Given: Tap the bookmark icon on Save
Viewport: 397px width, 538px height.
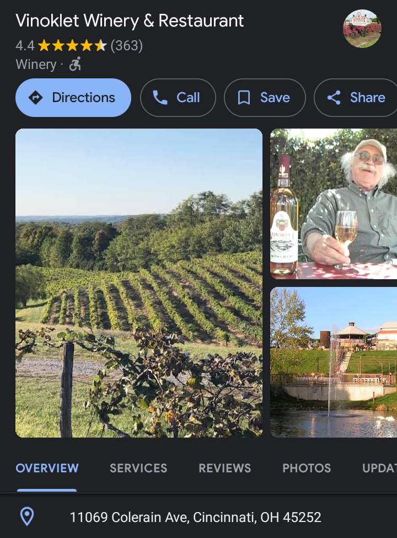Looking at the screenshot, I should (244, 98).
